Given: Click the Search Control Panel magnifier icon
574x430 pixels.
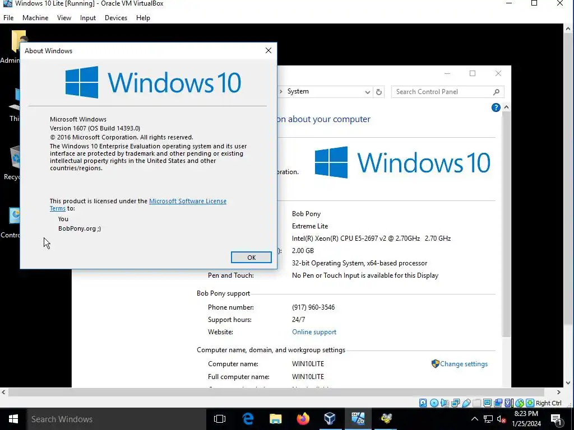Looking at the screenshot, I should click(497, 92).
